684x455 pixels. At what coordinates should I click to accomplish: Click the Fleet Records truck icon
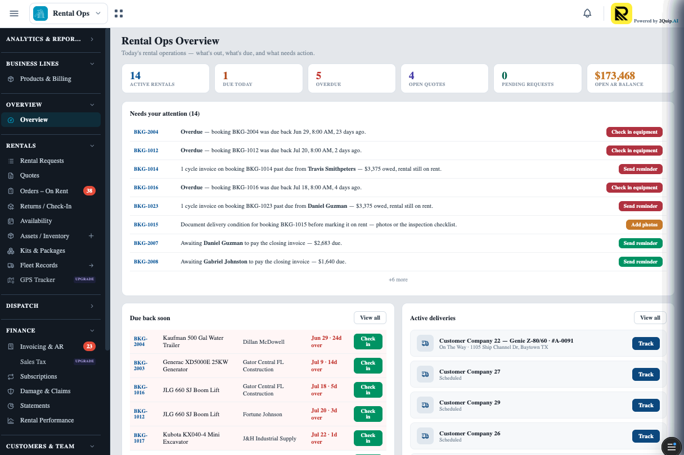[x=11, y=266]
